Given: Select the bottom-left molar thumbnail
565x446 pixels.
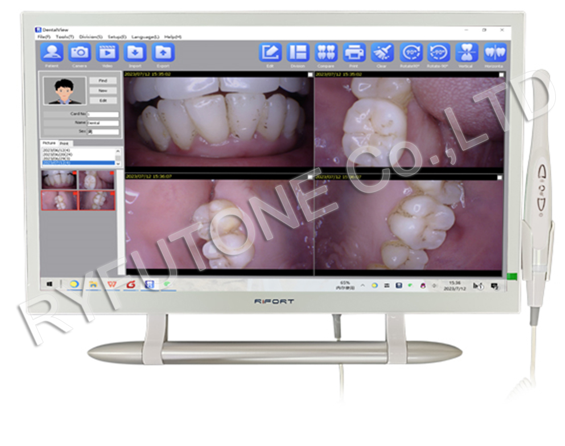Looking at the screenshot, I should click(59, 201).
